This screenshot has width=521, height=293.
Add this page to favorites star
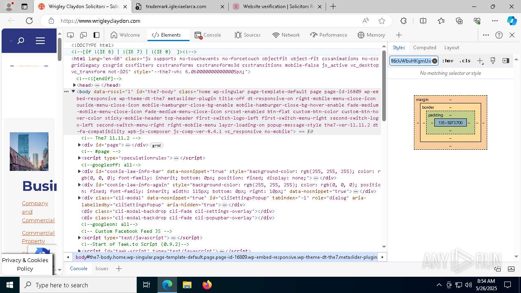click(x=382, y=21)
